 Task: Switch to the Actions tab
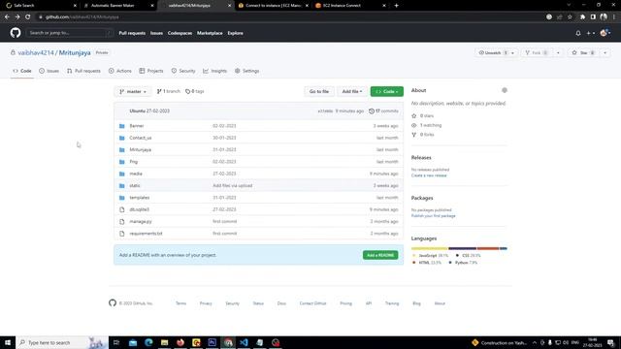pyautogui.click(x=120, y=71)
